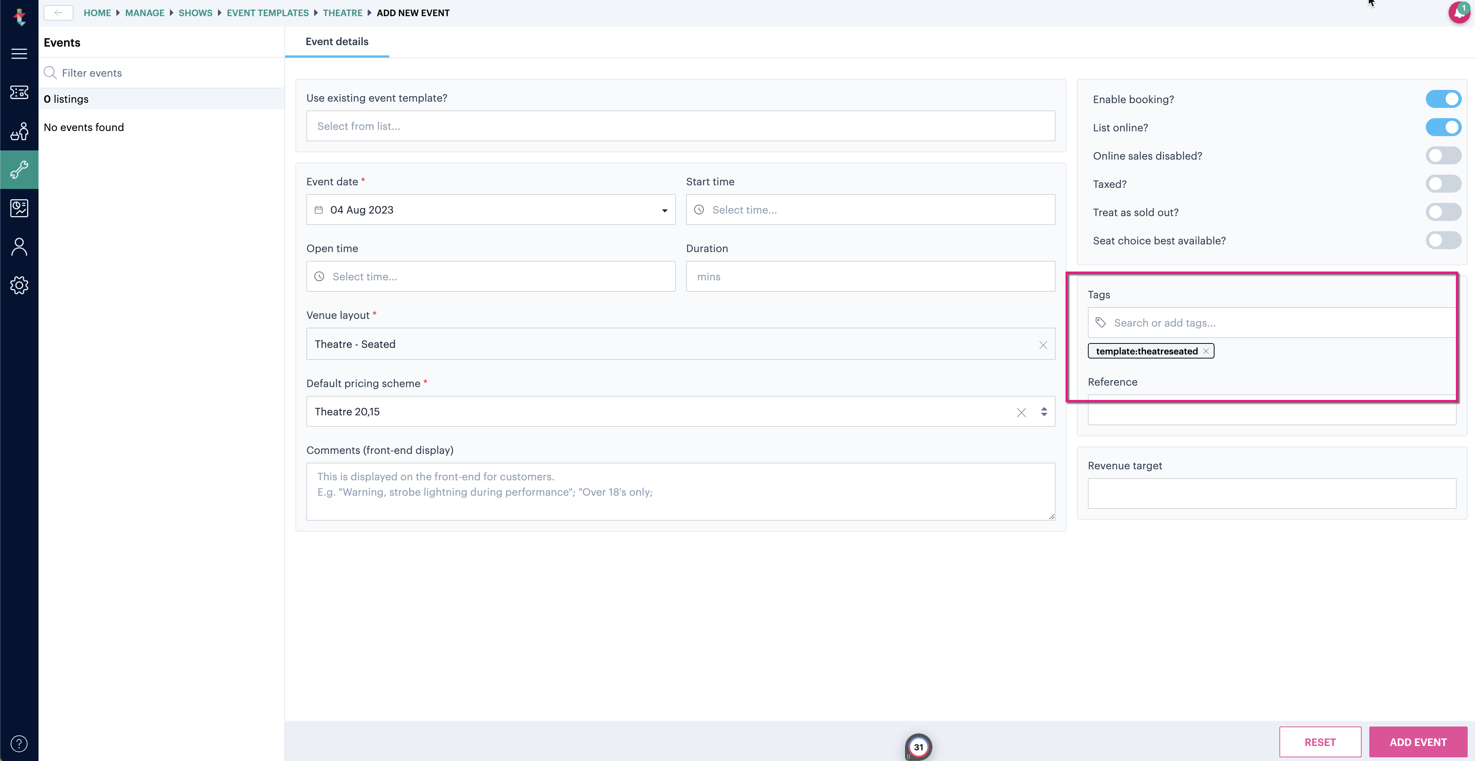Open the user profile icon in the sidebar
This screenshot has width=1475, height=761.
19,247
